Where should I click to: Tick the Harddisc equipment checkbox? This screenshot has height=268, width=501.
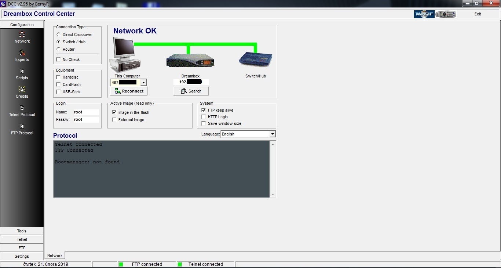[58, 77]
